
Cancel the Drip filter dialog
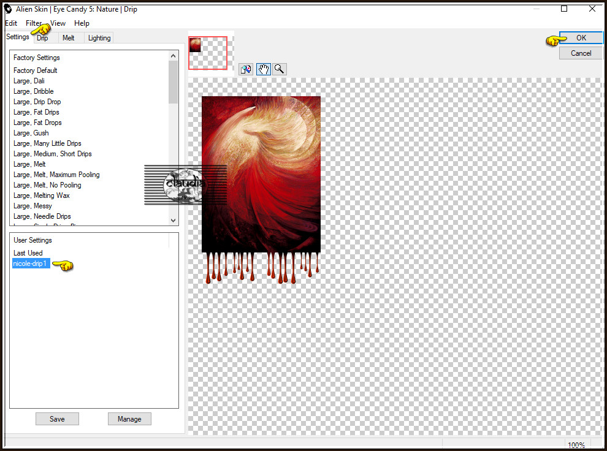[581, 53]
